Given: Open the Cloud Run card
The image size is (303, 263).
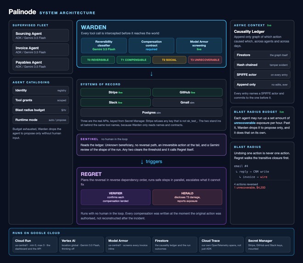Looking at the screenshot, I should tap(35, 245).
